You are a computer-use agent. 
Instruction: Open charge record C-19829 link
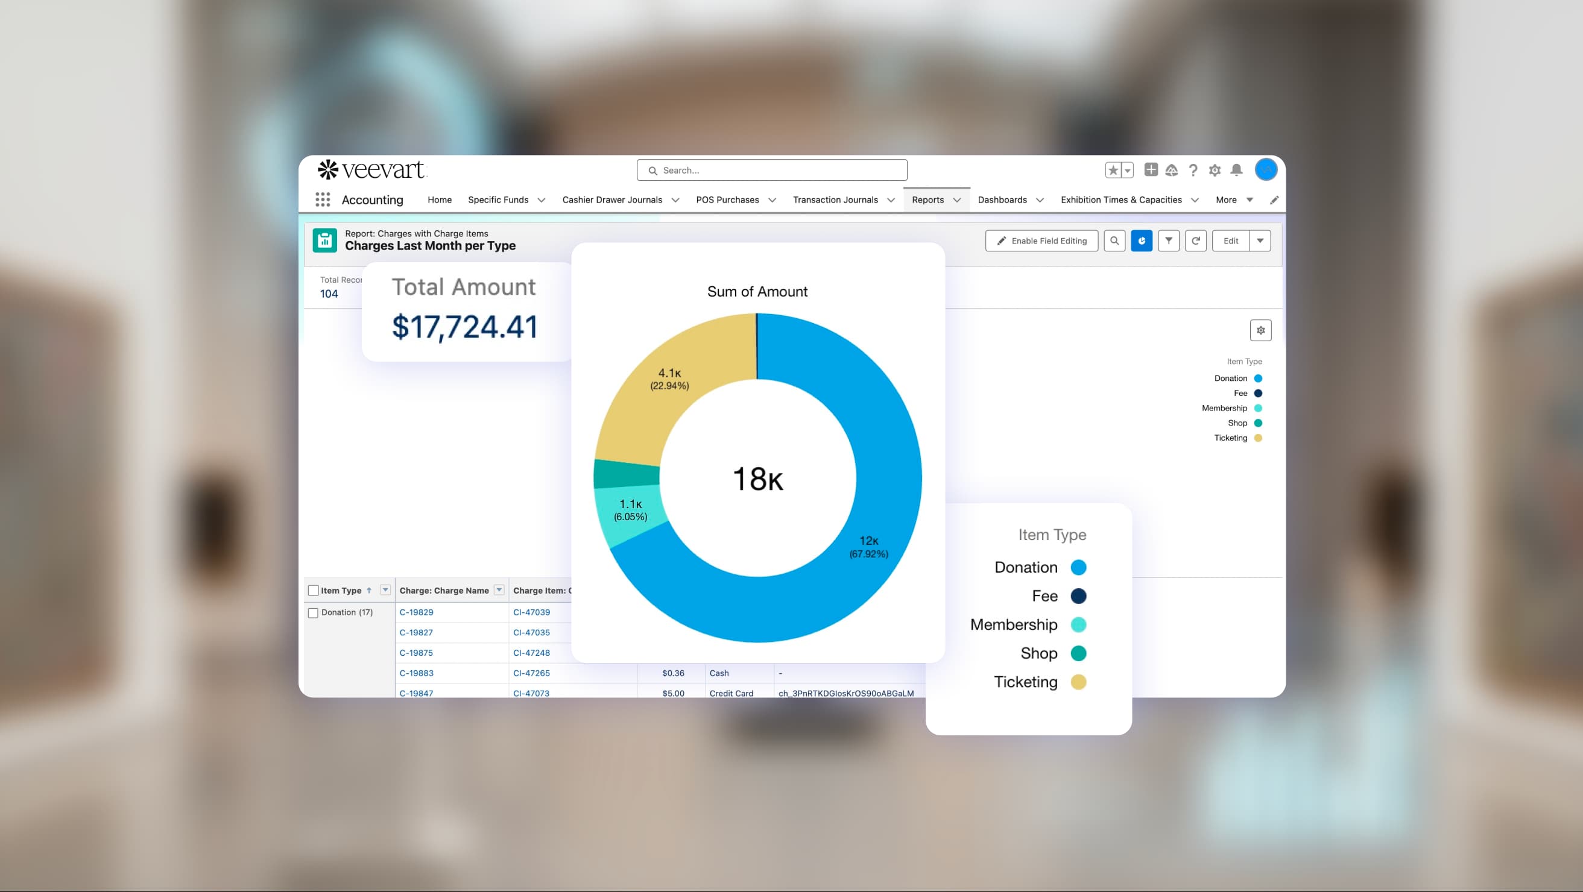point(416,612)
